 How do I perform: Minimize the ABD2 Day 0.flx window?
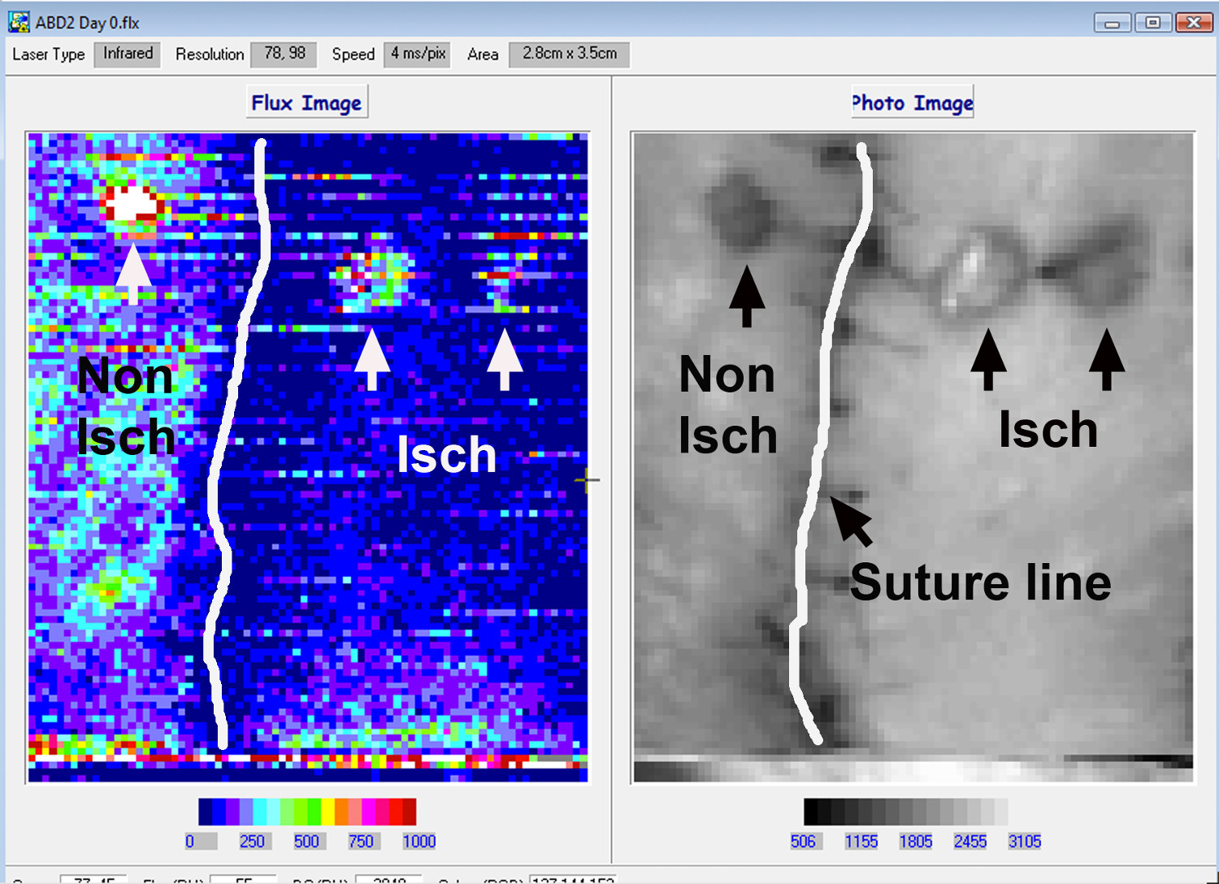[x=1112, y=23]
